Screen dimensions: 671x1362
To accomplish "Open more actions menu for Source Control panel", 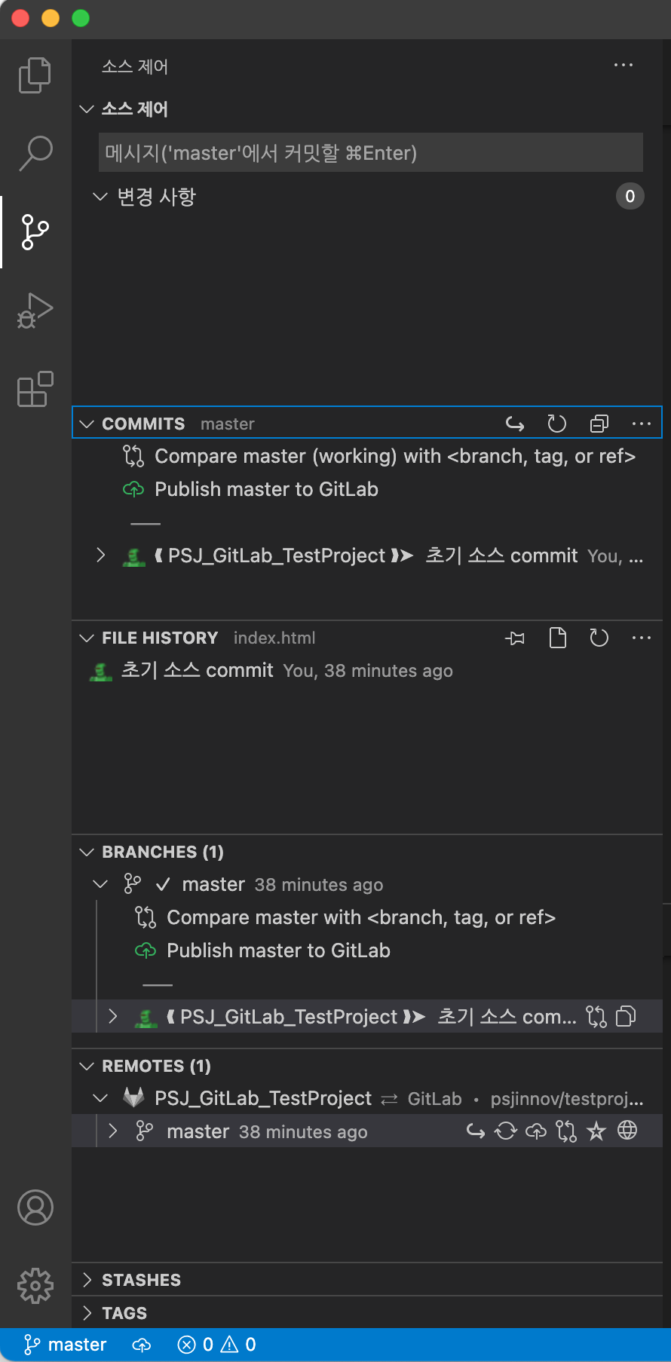I will [x=624, y=66].
